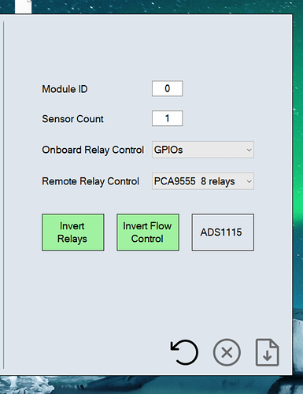Toggle the Invert Flow Control button

coord(148,232)
